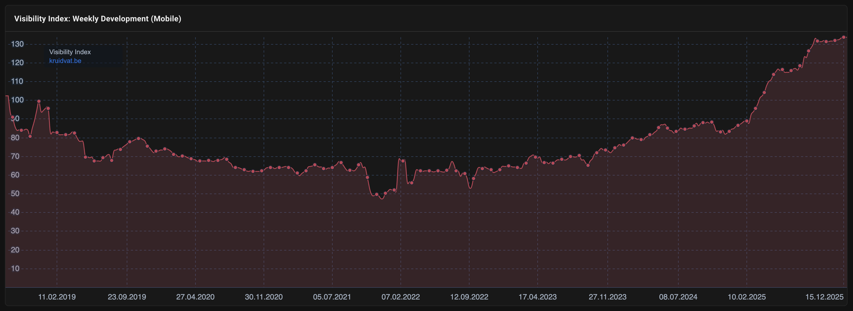This screenshot has width=853, height=311.
Task: Click the final data point at line's right end
Action: [844, 38]
